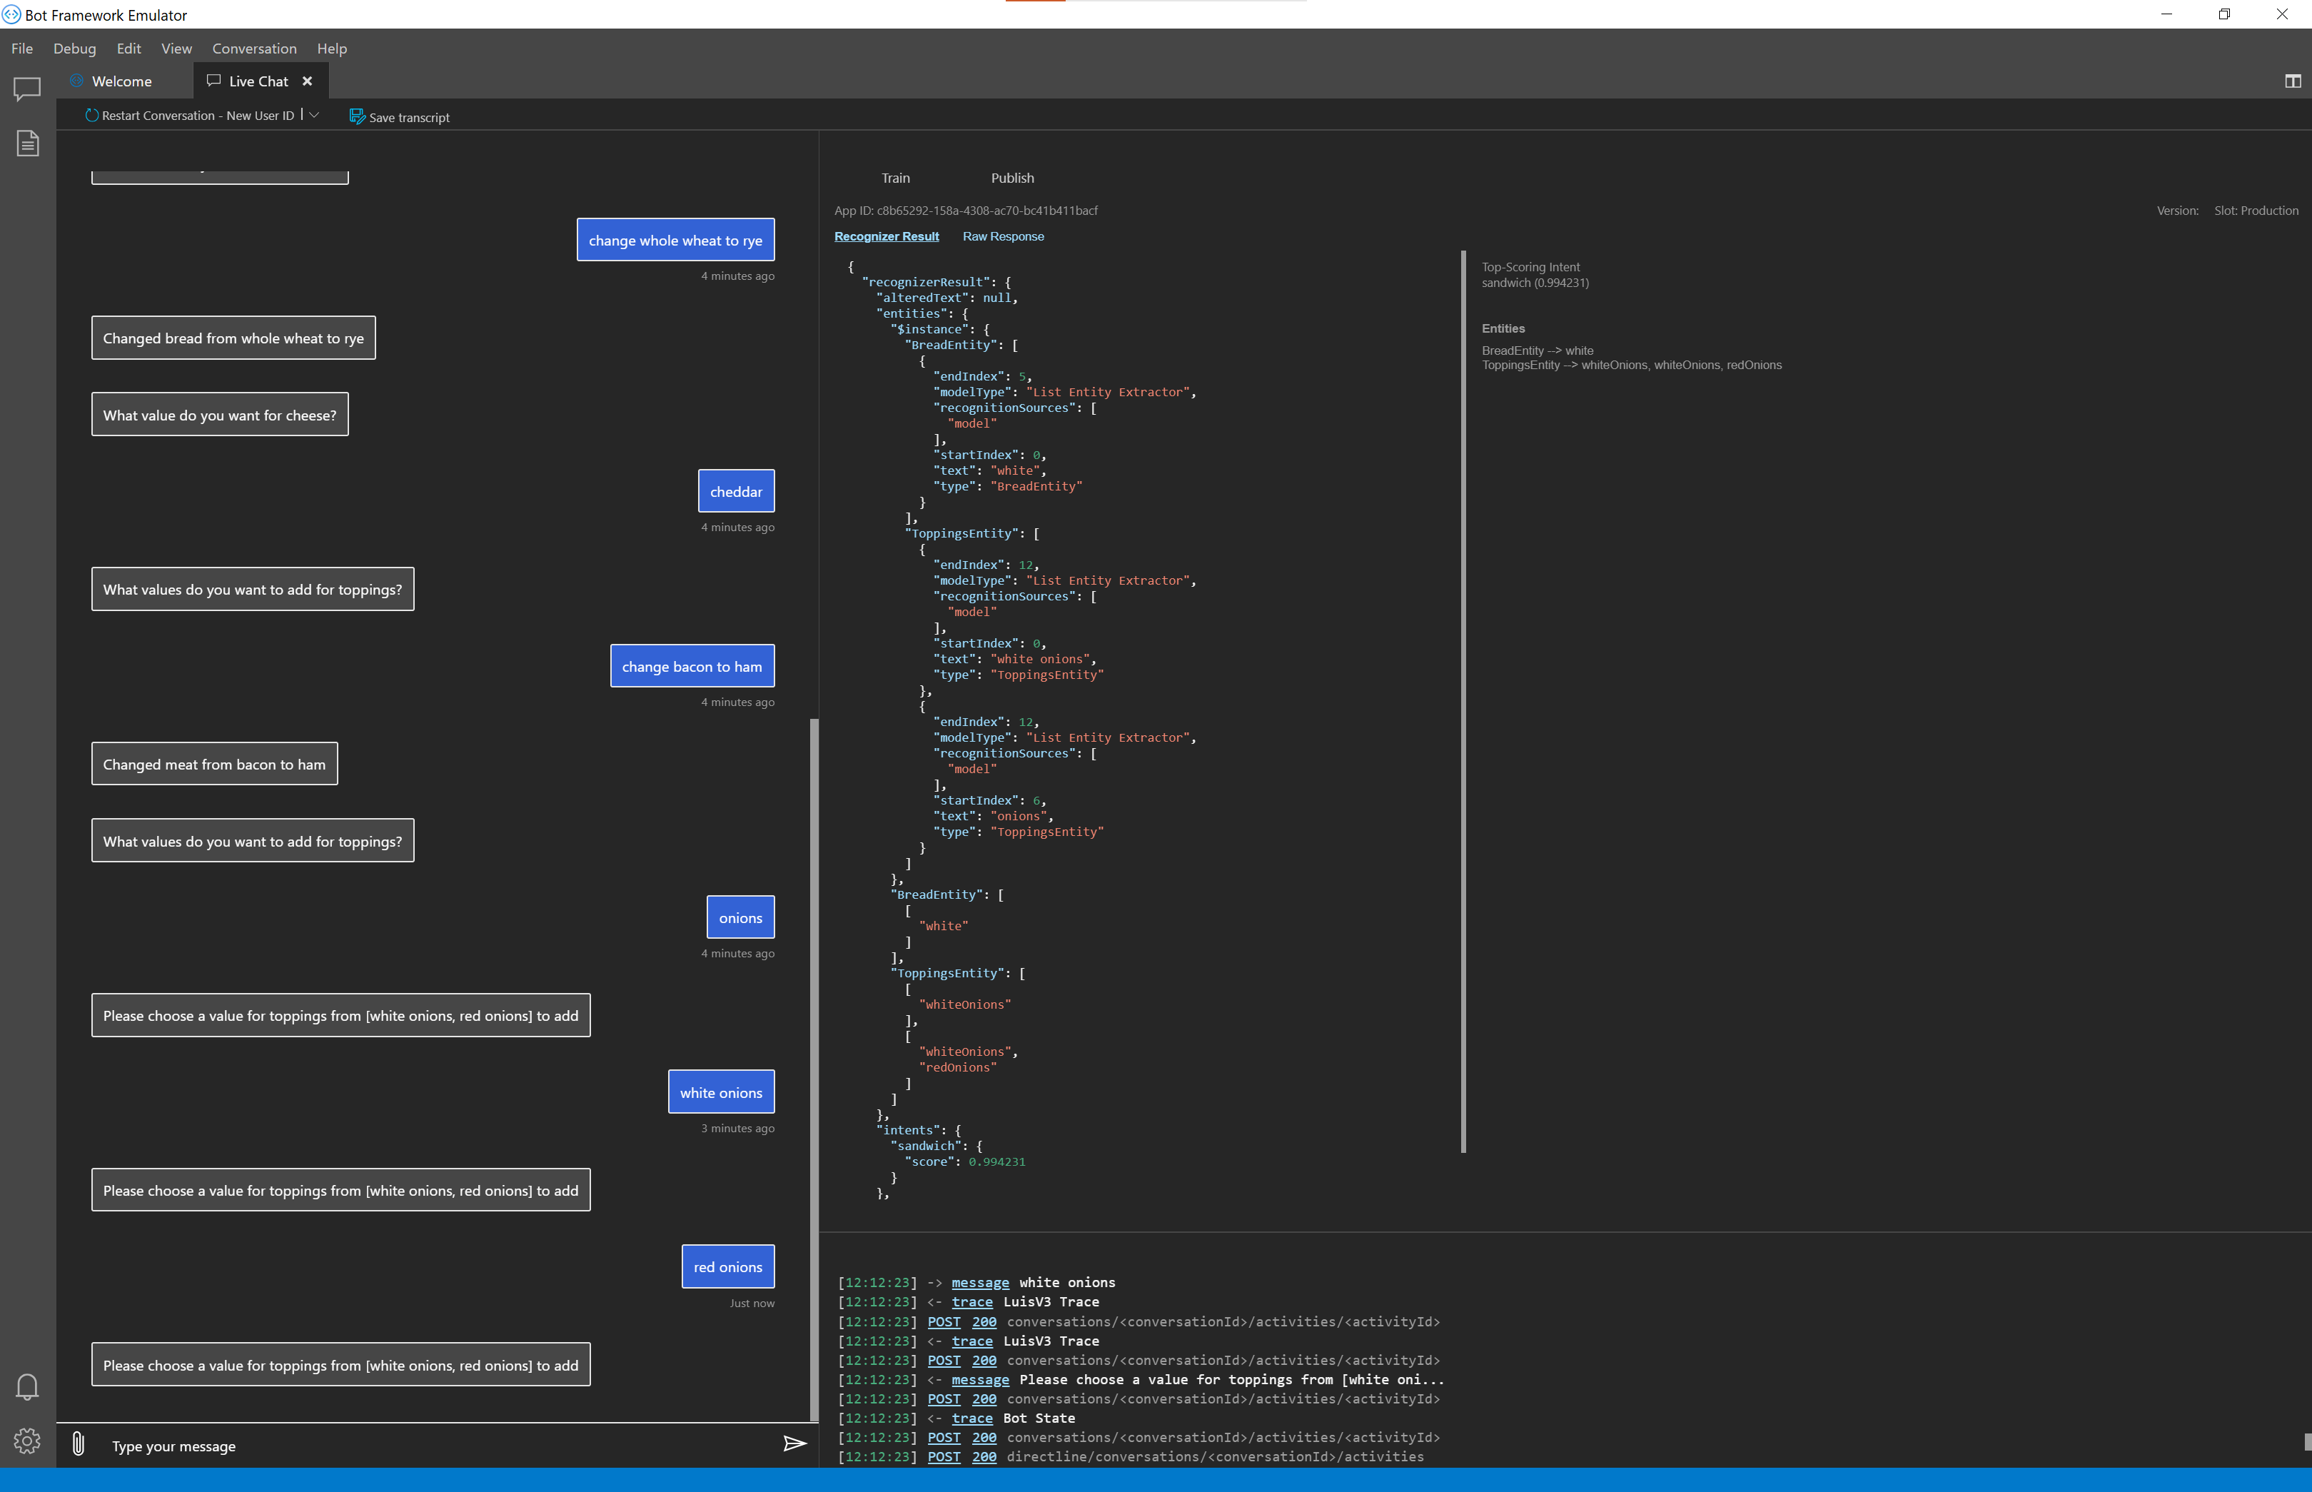
Task: Open the Conversation menu
Action: [254, 49]
